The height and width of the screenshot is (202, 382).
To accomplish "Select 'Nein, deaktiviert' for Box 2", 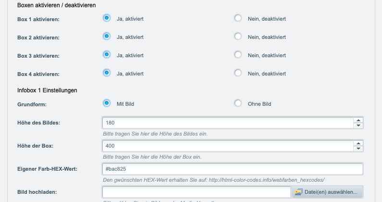I will tap(238, 37).
